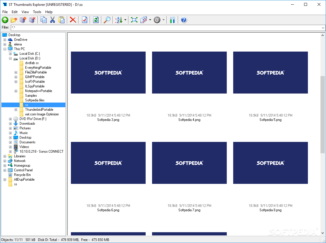Select the Pictures tree item
The width and height of the screenshot is (326, 243).
pos(25,128)
